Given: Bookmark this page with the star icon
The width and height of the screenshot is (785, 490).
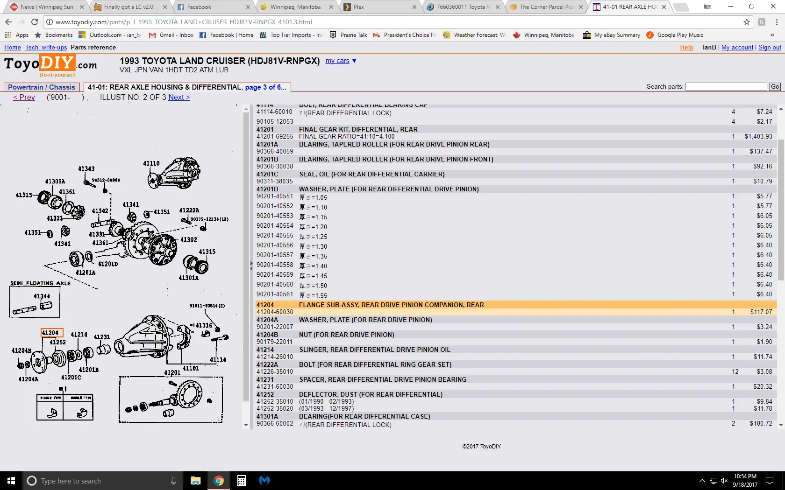Looking at the screenshot, I should pyautogui.click(x=747, y=22).
